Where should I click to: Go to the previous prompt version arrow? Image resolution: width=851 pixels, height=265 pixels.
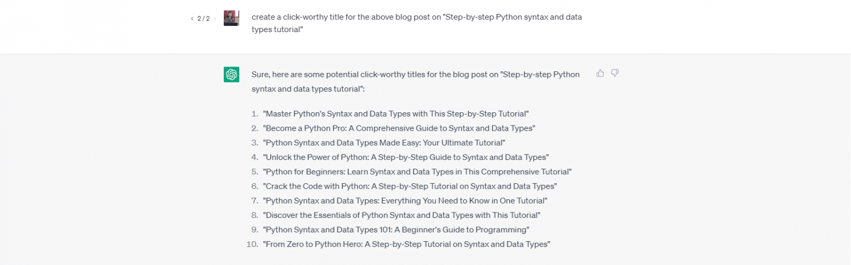tap(192, 19)
